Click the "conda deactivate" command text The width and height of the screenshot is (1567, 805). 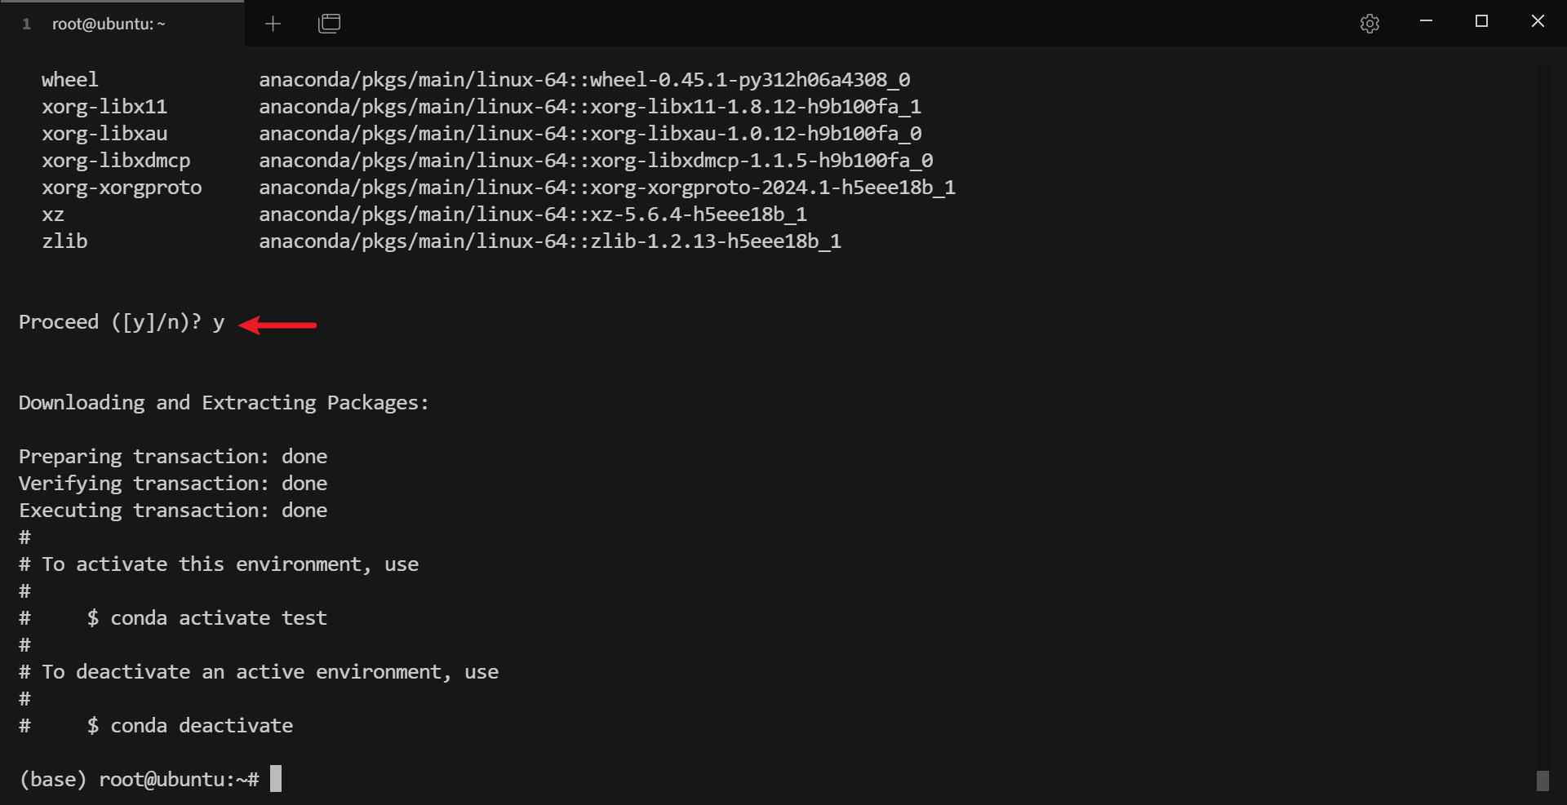point(201,726)
